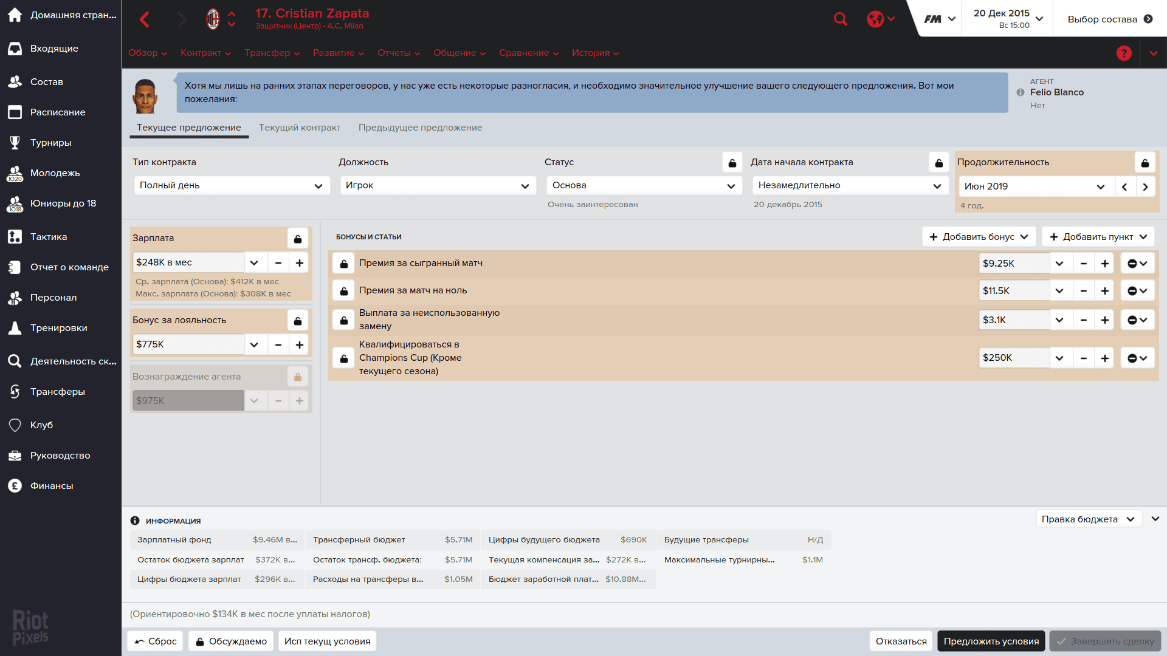This screenshot has height=656, width=1167.
Task: Open the Трансфер menu
Action: [x=271, y=53]
